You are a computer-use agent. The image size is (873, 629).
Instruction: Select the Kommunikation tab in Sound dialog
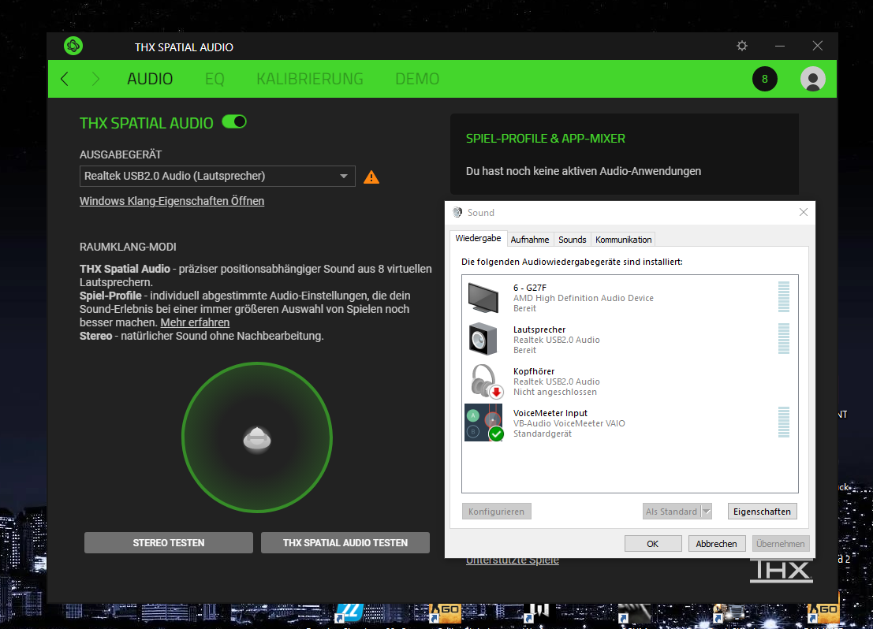[x=623, y=240]
